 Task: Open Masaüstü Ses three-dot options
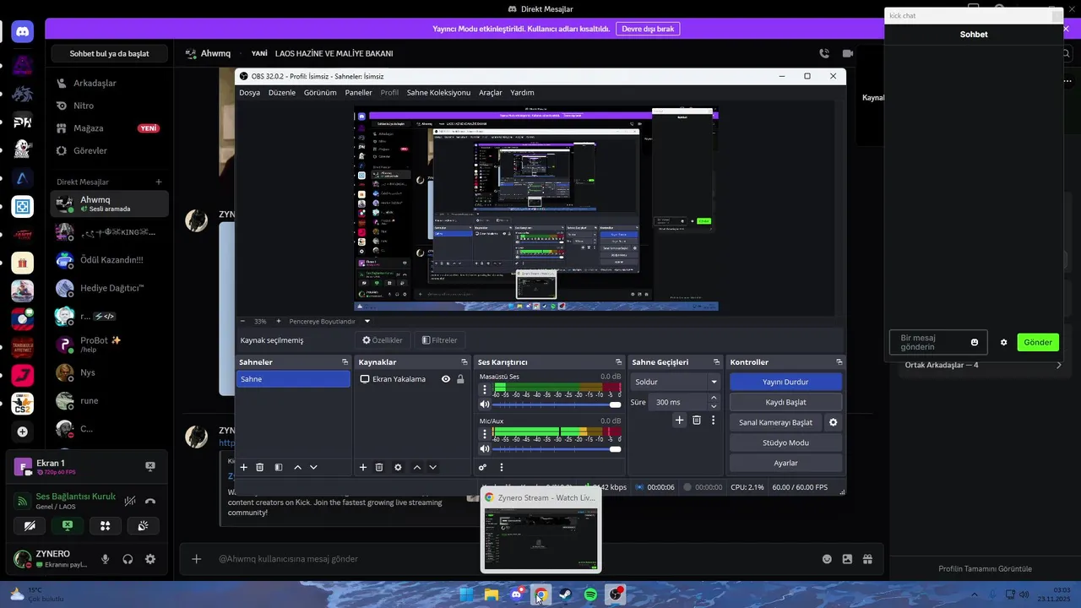[x=484, y=390]
